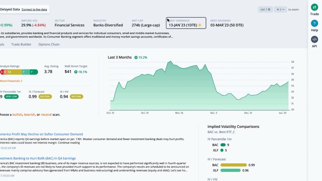Viewport: 322px width, 181px height.
Task: Choose the neutral scan link
Action: click(46, 115)
